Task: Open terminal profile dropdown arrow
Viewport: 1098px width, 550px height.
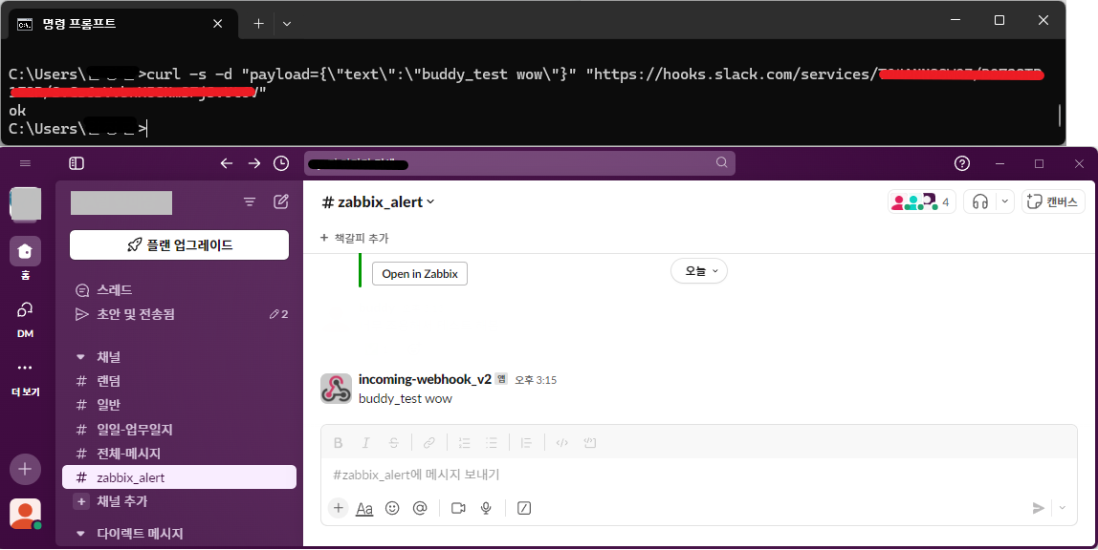Action: 286,23
